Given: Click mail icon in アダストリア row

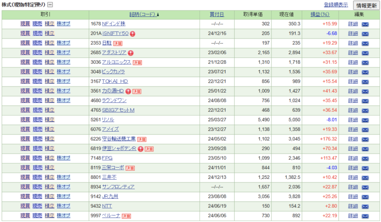Looking at the screenshot, I should click(365, 53).
